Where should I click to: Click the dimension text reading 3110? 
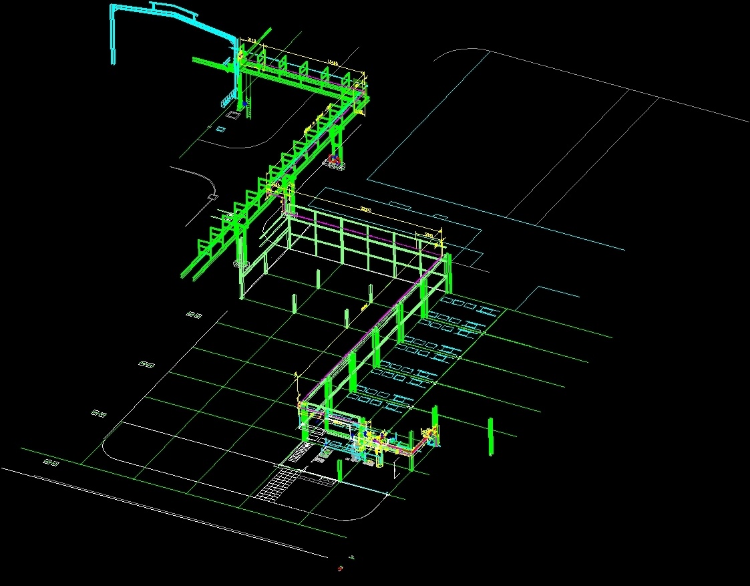tap(251, 39)
